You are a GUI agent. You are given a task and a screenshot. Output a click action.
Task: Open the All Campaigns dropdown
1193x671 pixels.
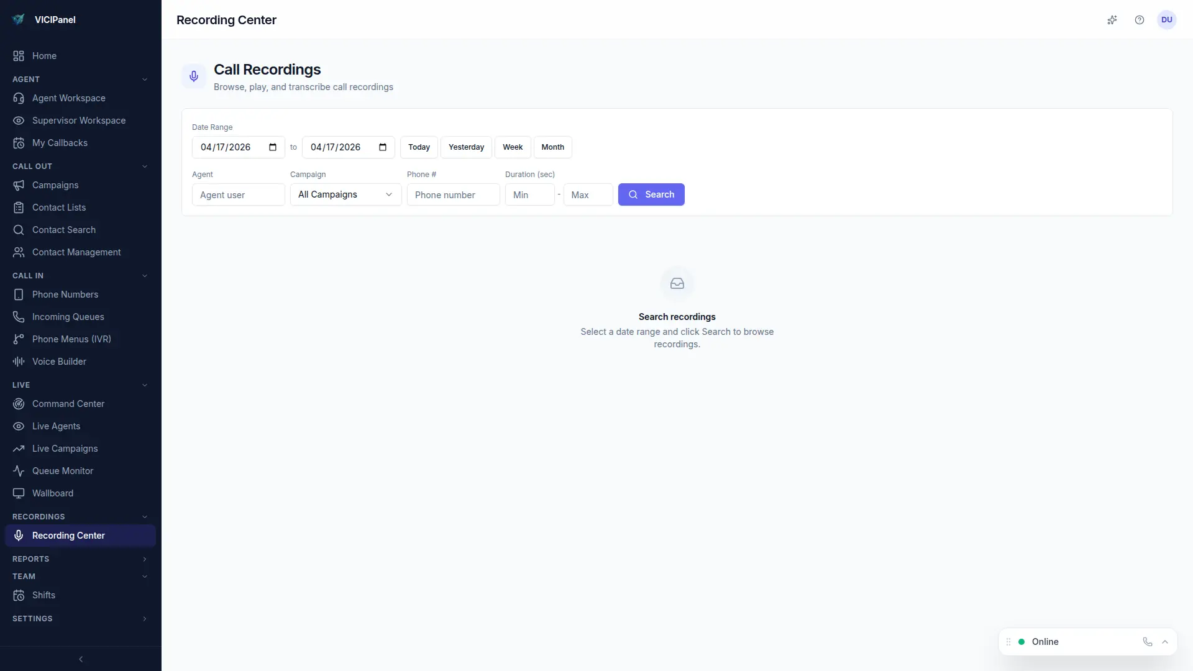click(345, 194)
